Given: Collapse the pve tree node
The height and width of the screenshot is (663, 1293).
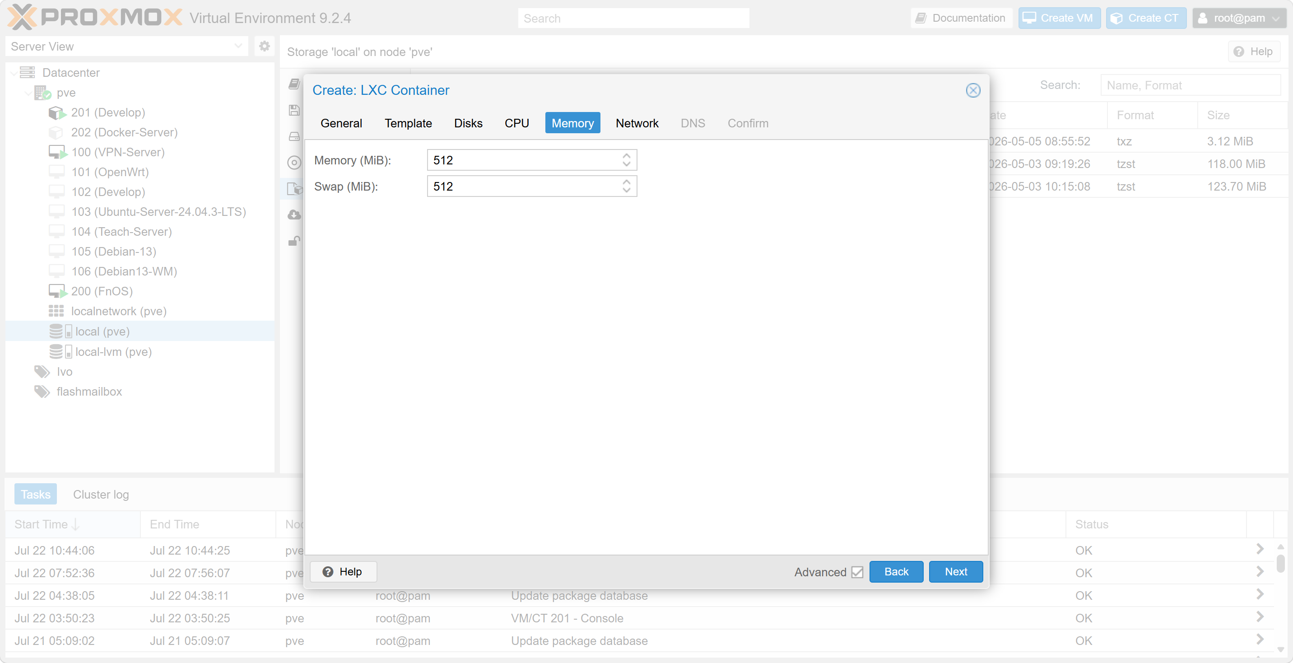Looking at the screenshot, I should (28, 93).
